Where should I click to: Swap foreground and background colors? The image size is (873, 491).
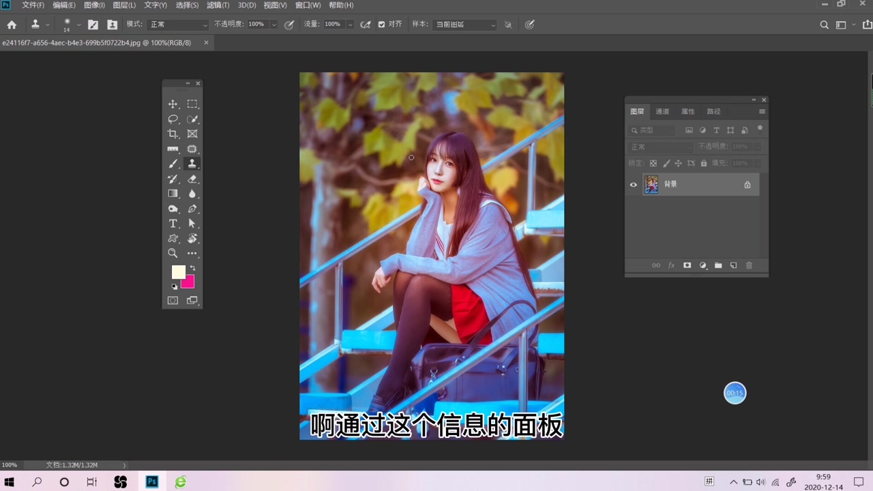click(192, 268)
